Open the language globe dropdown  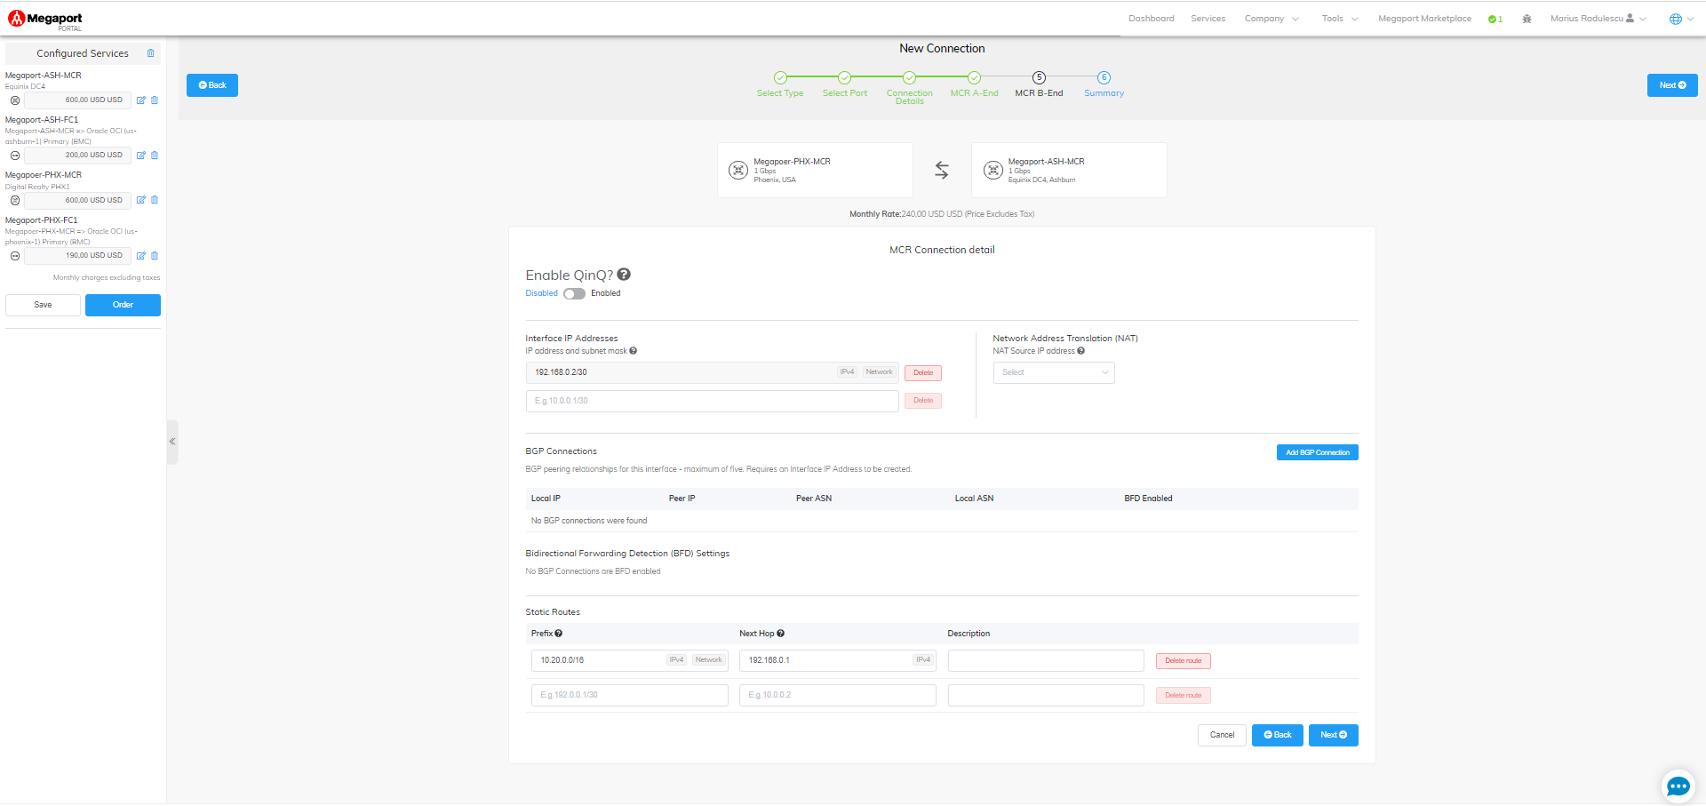coord(1681,19)
